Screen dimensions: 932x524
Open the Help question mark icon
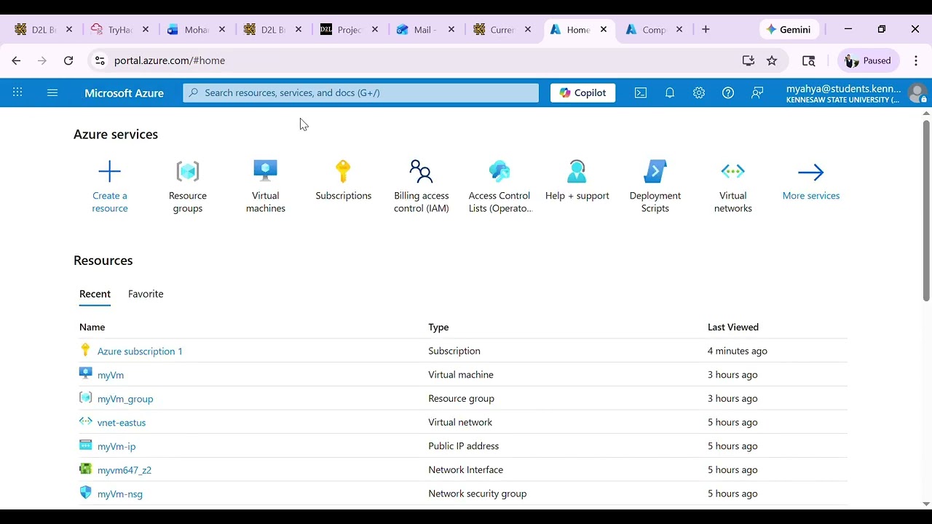point(728,92)
